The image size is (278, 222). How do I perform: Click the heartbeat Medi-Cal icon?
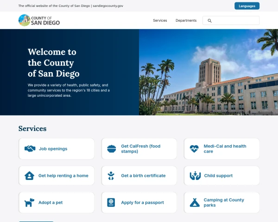click(194, 149)
